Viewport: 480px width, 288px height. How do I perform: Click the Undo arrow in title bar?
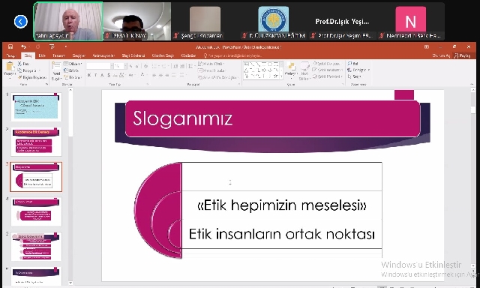click(23, 46)
